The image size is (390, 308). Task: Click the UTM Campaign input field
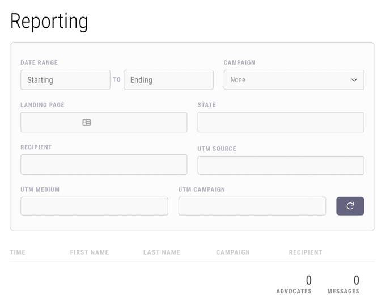(x=252, y=206)
